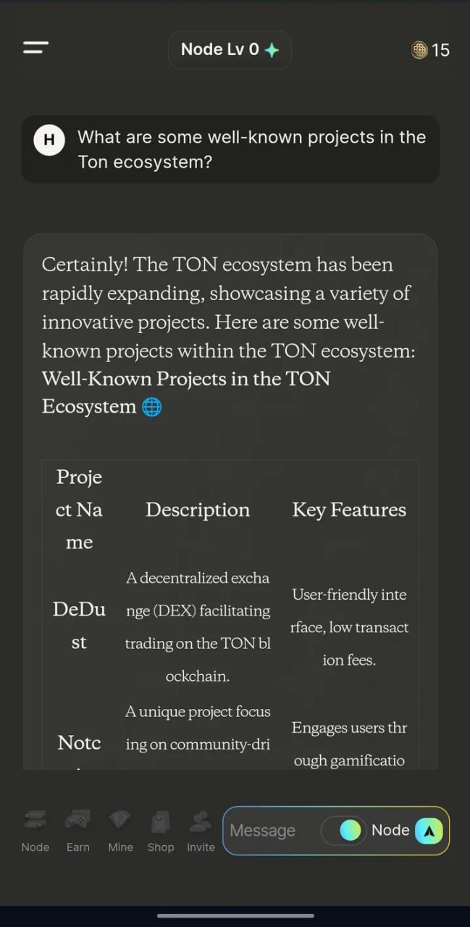Switch to the Invite tab label

[x=200, y=847]
